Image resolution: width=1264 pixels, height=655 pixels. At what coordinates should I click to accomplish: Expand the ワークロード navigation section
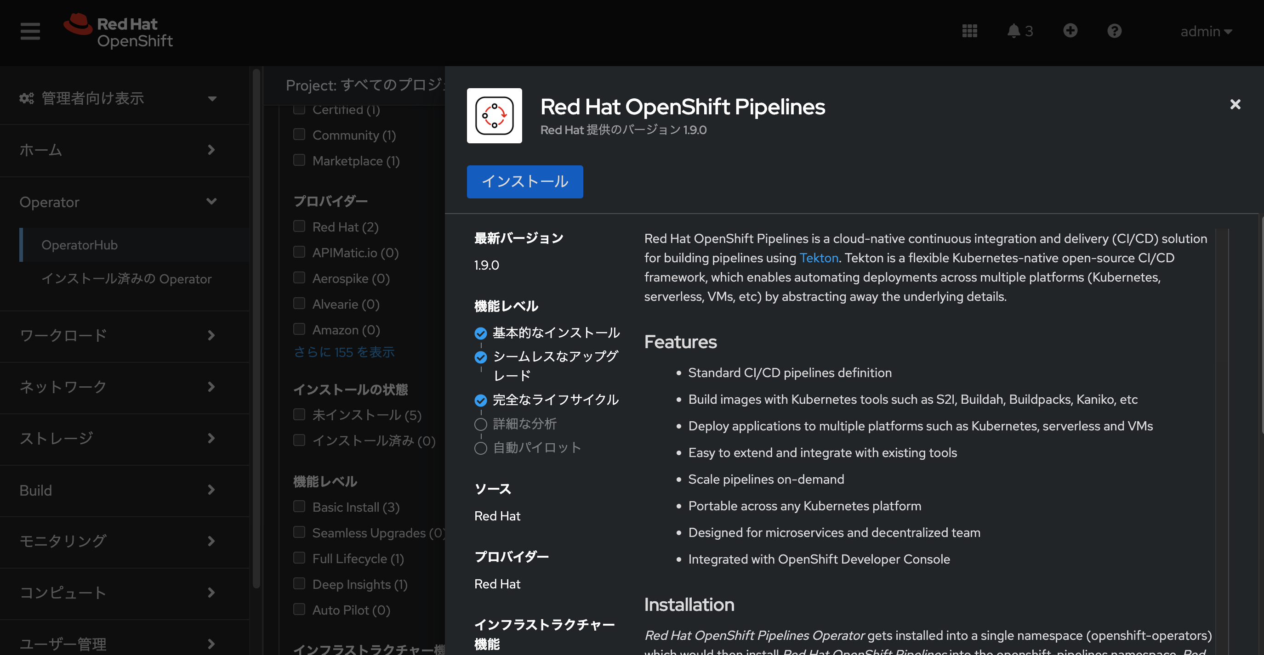[x=125, y=336]
